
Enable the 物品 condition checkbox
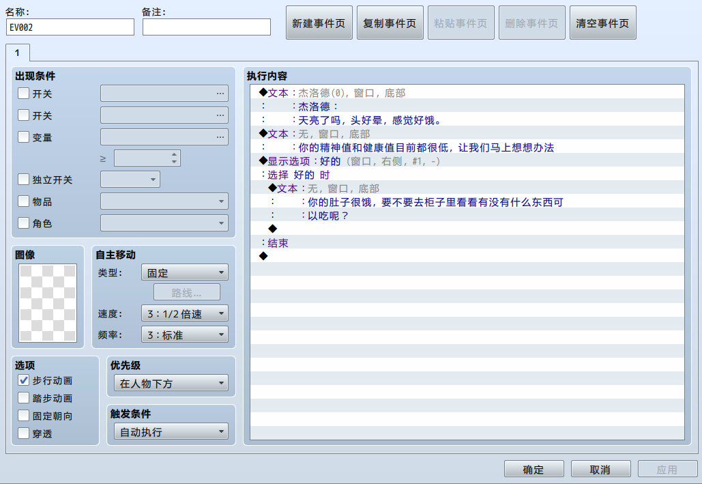[23, 201]
